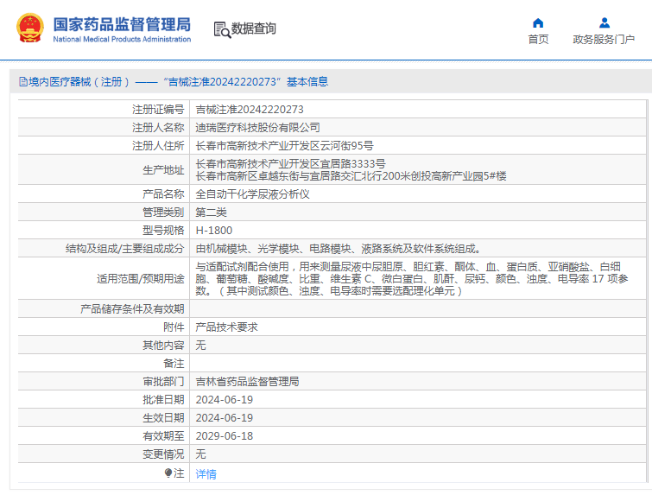Select 迪瑞医疗科技股份有限公司 registrant name
The height and width of the screenshot is (495, 652).
[x=258, y=128]
